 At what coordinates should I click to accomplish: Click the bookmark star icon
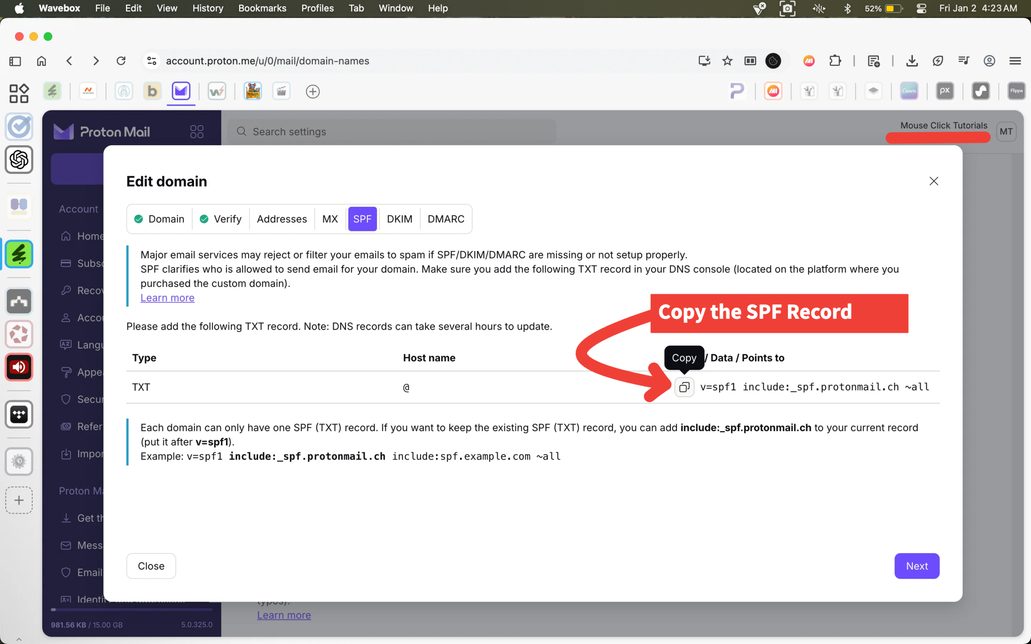(727, 61)
